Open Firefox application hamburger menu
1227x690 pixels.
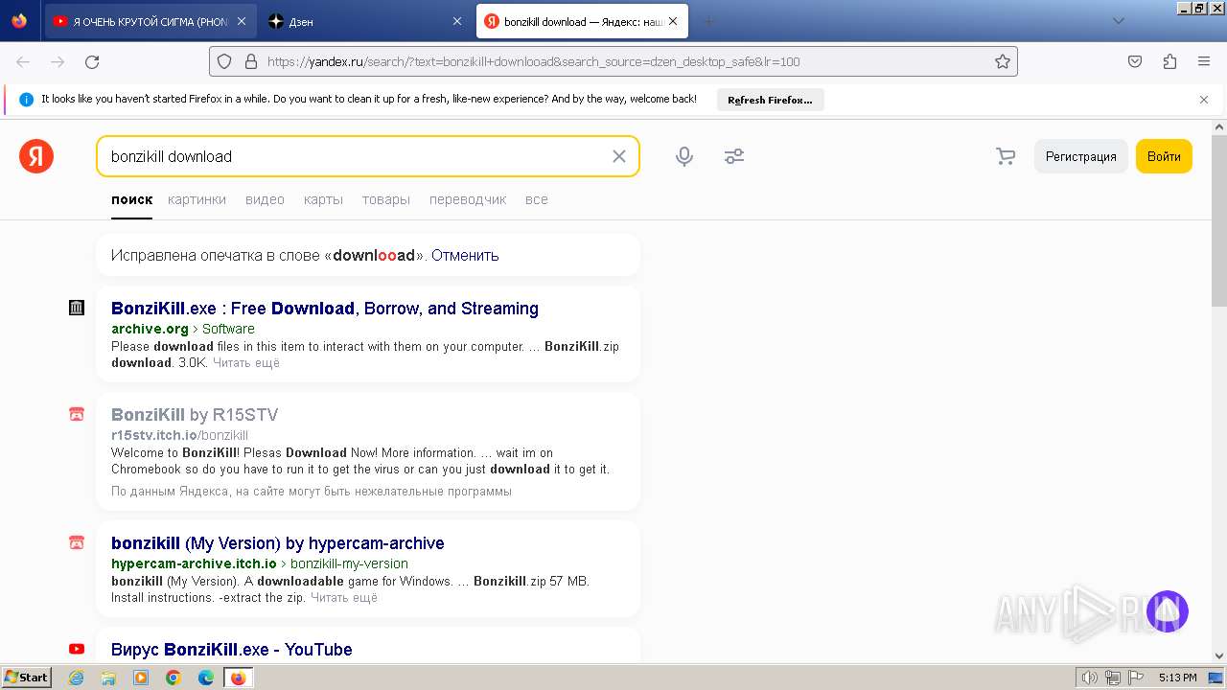tap(1204, 61)
